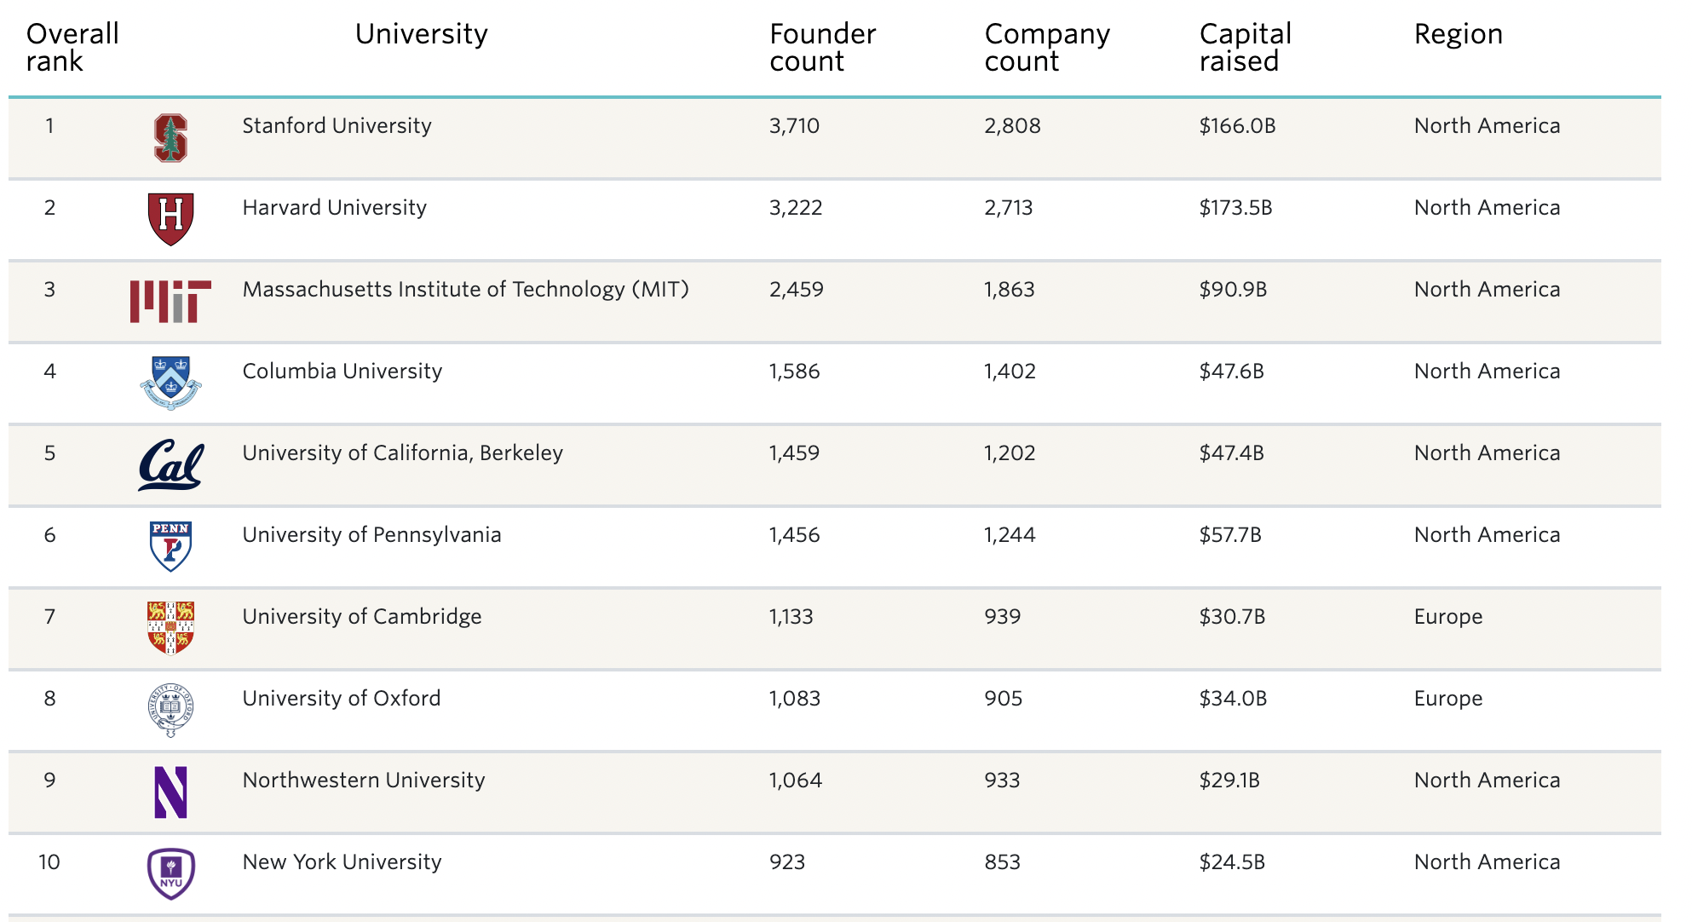This screenshot has width=1692, height=922.
Task: Open the Massachusetts Institute of Technology link
Action: (x=465, y=290)
